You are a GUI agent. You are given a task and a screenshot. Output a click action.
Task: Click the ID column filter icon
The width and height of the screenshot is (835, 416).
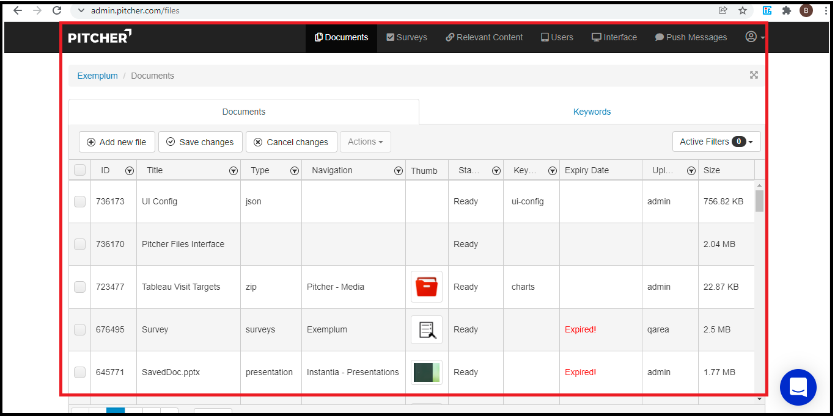129,171
